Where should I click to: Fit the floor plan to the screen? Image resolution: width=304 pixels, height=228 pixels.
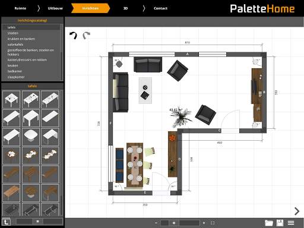click(x=213, y=223)
